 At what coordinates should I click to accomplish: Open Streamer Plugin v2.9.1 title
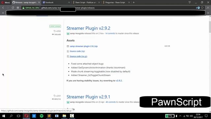click(88, 97)
